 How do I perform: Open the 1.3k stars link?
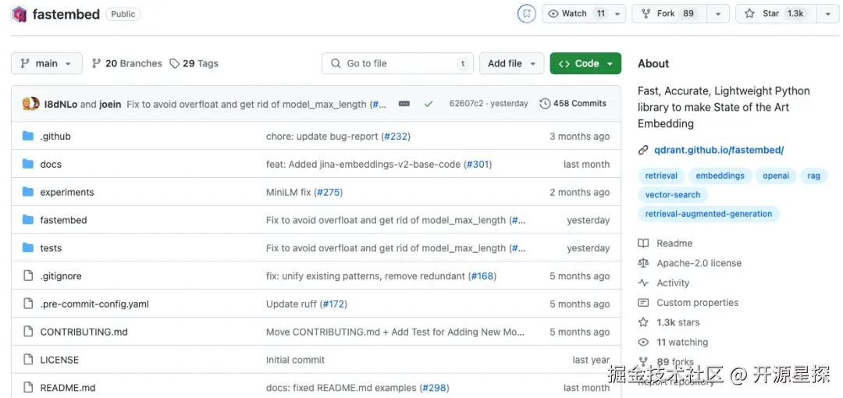(678, 323)
